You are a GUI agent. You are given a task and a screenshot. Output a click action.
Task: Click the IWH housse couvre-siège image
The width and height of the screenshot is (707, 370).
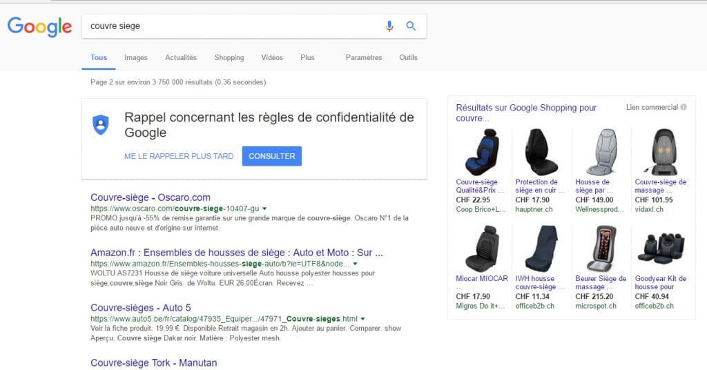[541, 249]
